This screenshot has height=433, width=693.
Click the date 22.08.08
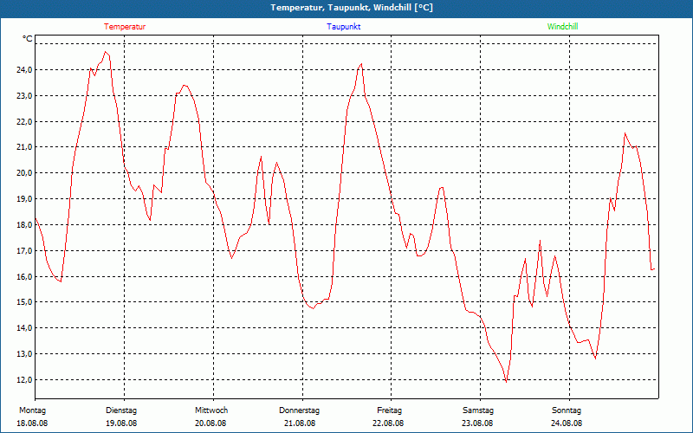(388, 423)
